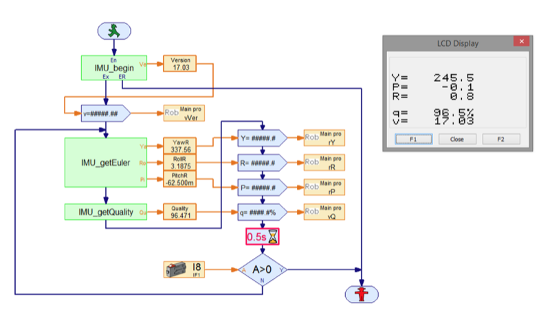Select the IMU_getEuler subprogram block

105,162
